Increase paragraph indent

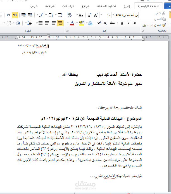23,15
